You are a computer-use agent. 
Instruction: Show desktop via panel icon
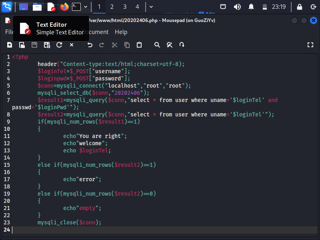tap(24, 7)
